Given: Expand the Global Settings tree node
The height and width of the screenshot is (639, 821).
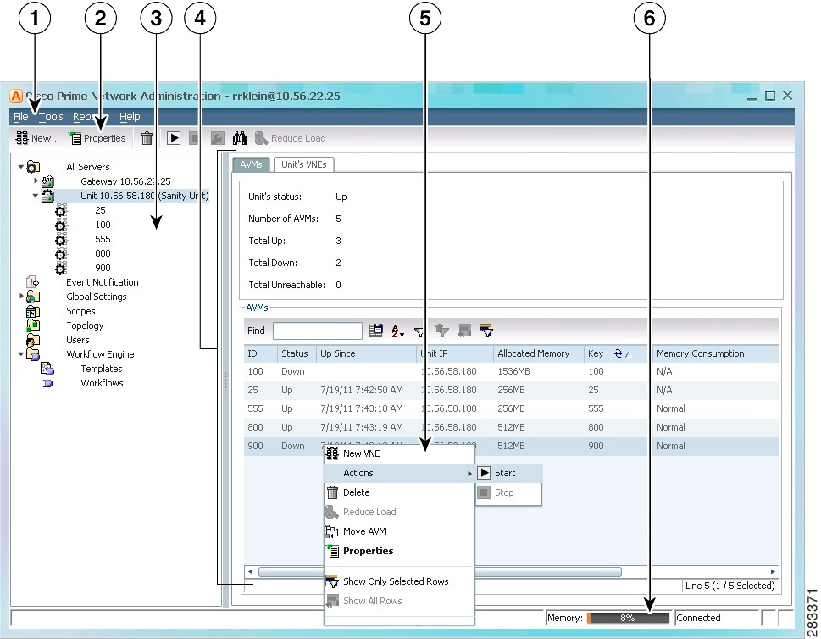Looking at the screenshot, I should coord(20,297).
